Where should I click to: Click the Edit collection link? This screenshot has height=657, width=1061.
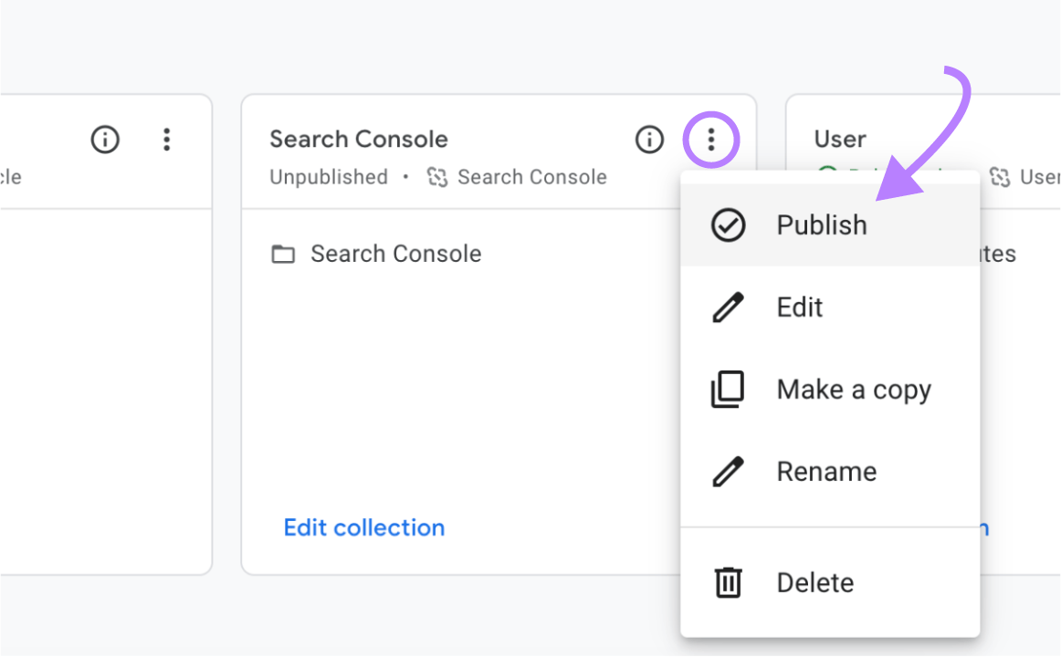click(363, 527)
